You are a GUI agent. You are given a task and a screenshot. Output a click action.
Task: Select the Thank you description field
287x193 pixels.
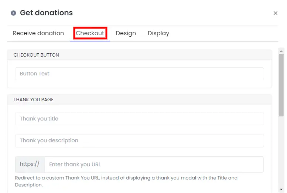click(140, 140)
